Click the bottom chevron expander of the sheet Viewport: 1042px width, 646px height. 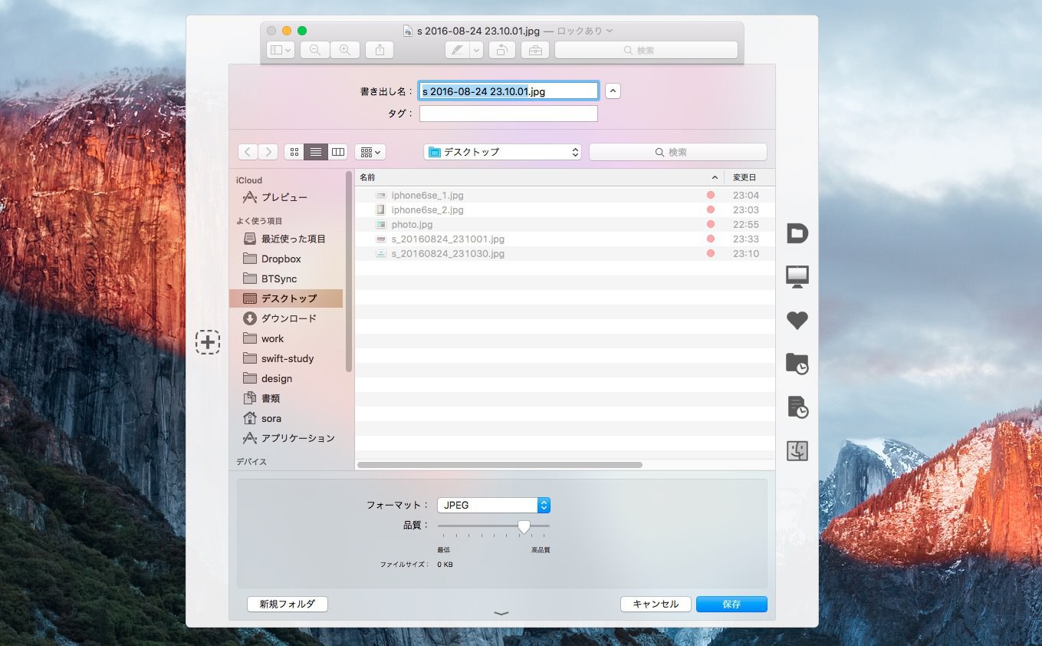(501, 613)
